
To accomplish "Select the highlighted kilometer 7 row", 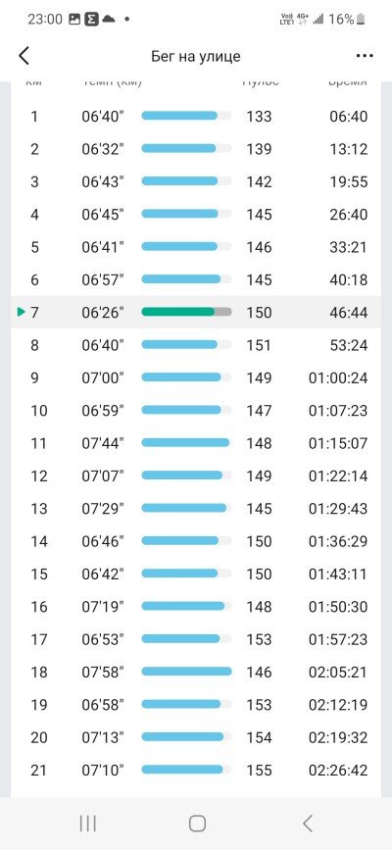I will click(196, 312).
